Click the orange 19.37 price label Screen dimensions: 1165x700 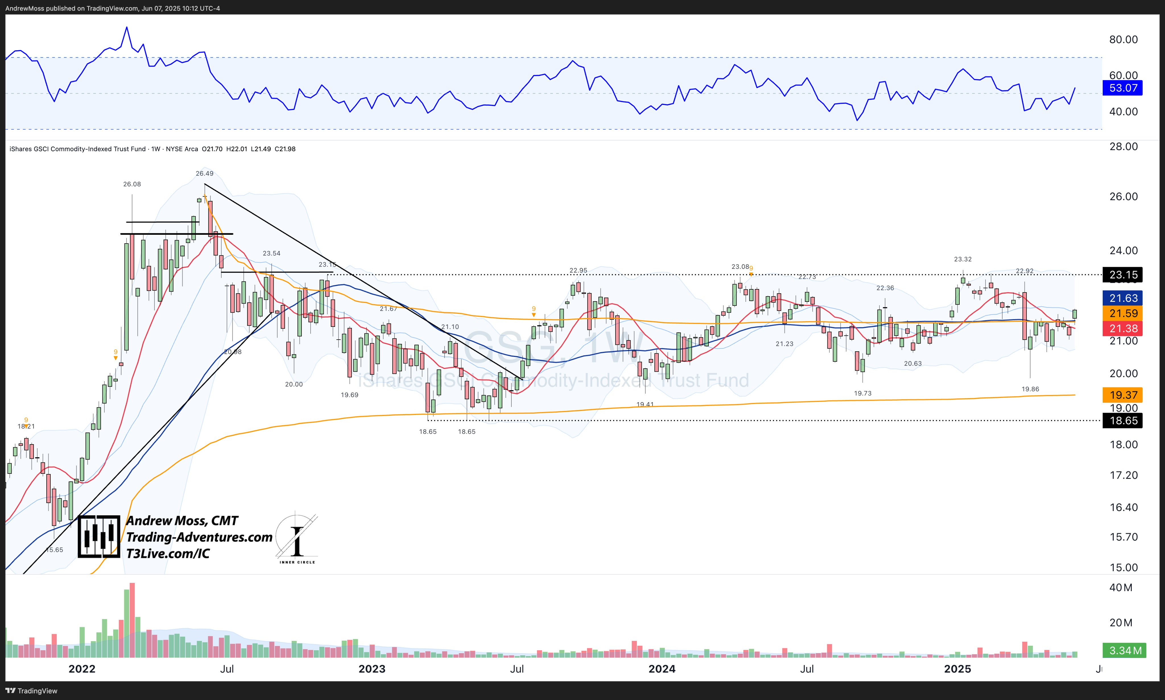[1123, 395]
